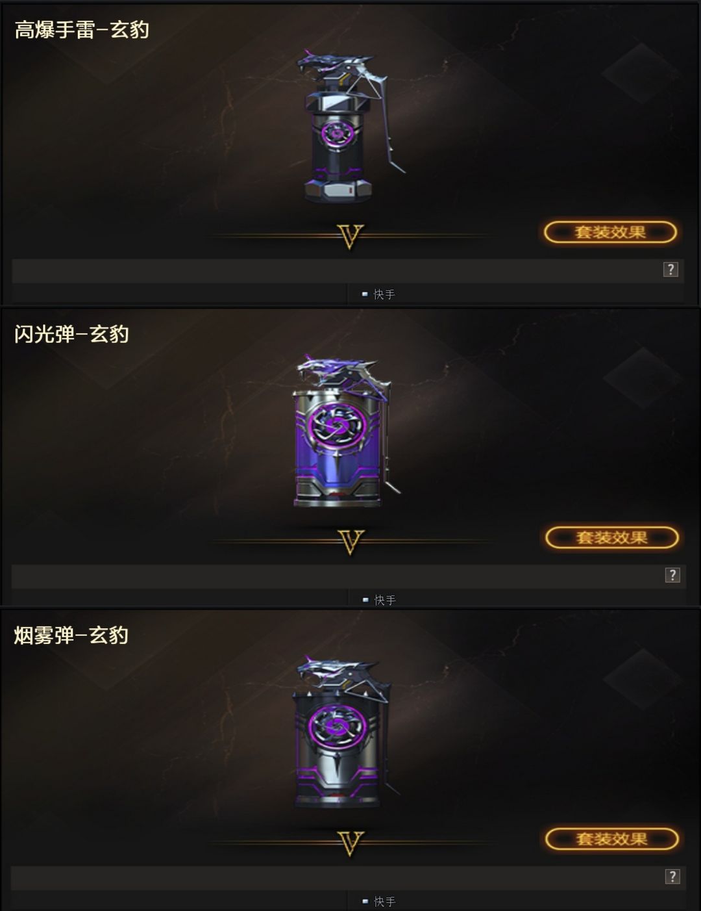Click the 闪光弹-玄豹 title text

(71, 334)
